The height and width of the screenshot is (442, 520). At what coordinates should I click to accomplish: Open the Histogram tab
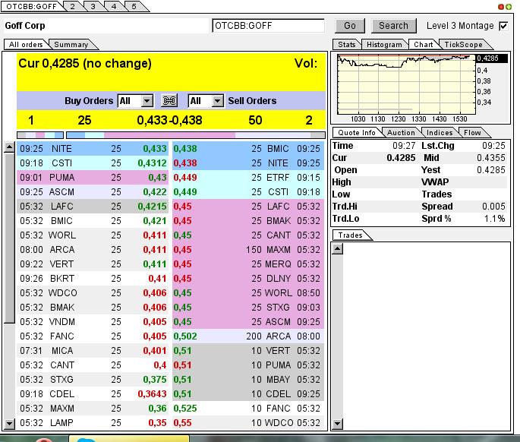click(x=384, y=45)
